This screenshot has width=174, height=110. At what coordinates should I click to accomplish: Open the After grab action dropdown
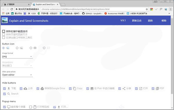pyautogui.click(x=17, y=75)
